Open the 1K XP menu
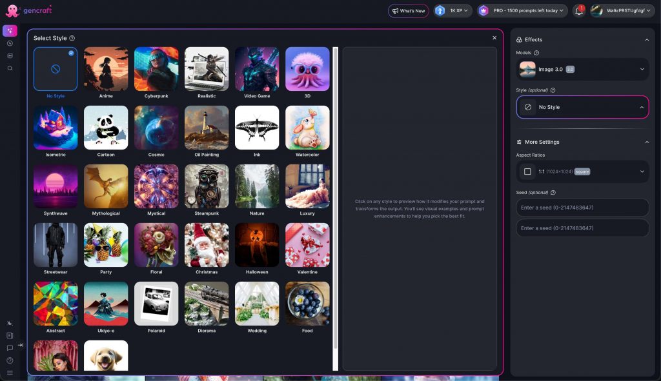661x381 pixels. [x=453, y=11]
